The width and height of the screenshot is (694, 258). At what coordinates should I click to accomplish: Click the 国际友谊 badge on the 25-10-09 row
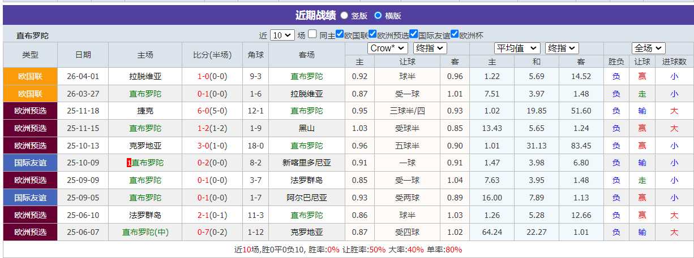click(30, 163)
